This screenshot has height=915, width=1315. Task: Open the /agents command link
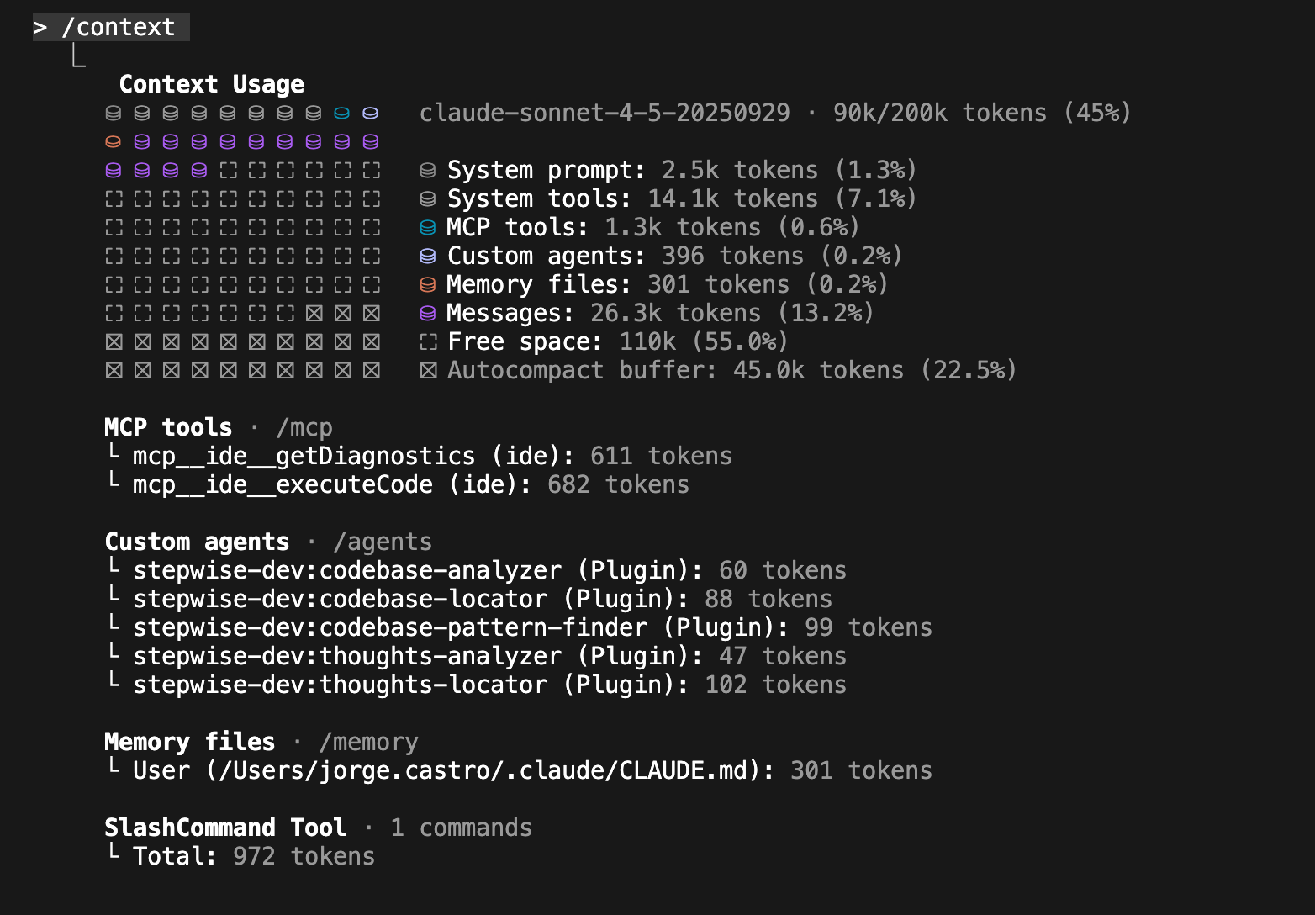383,542
